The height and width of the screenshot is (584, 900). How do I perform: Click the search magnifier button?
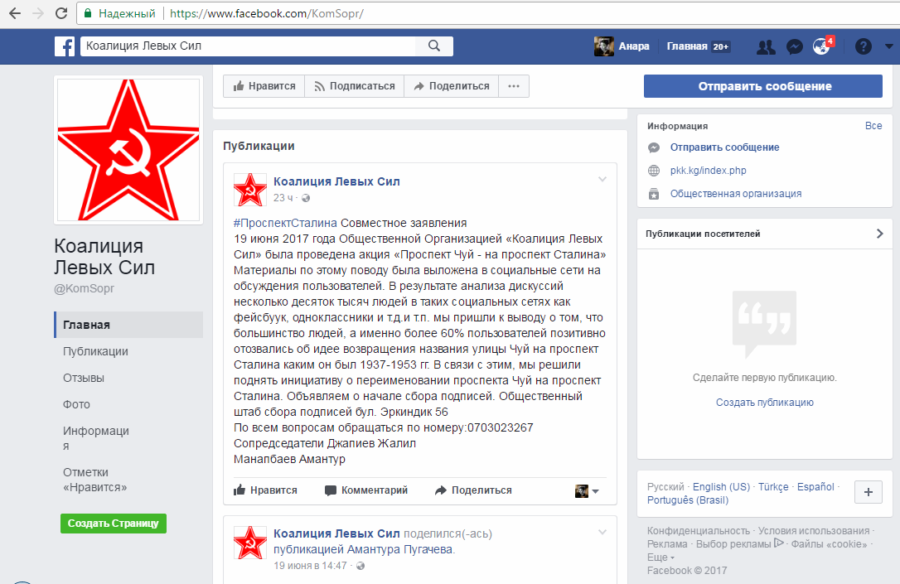[x=433, y=46]
